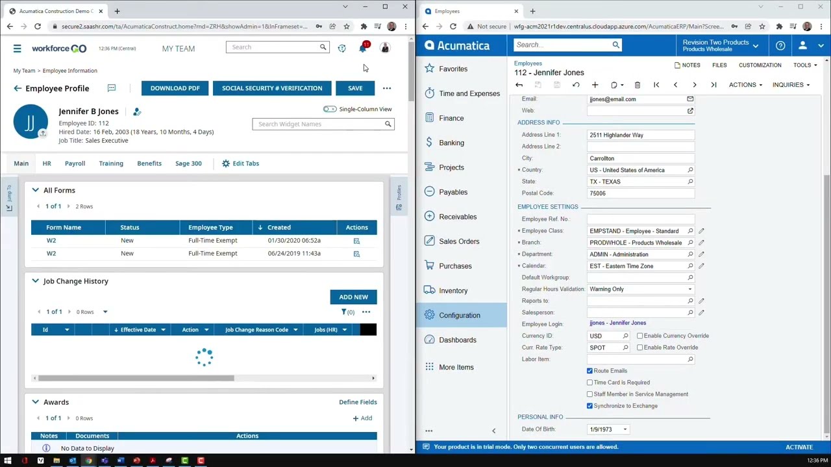This screenshot has width=831, height=467.
Task: Click edit pencil beside Employee Class
Action: [701, 231]
